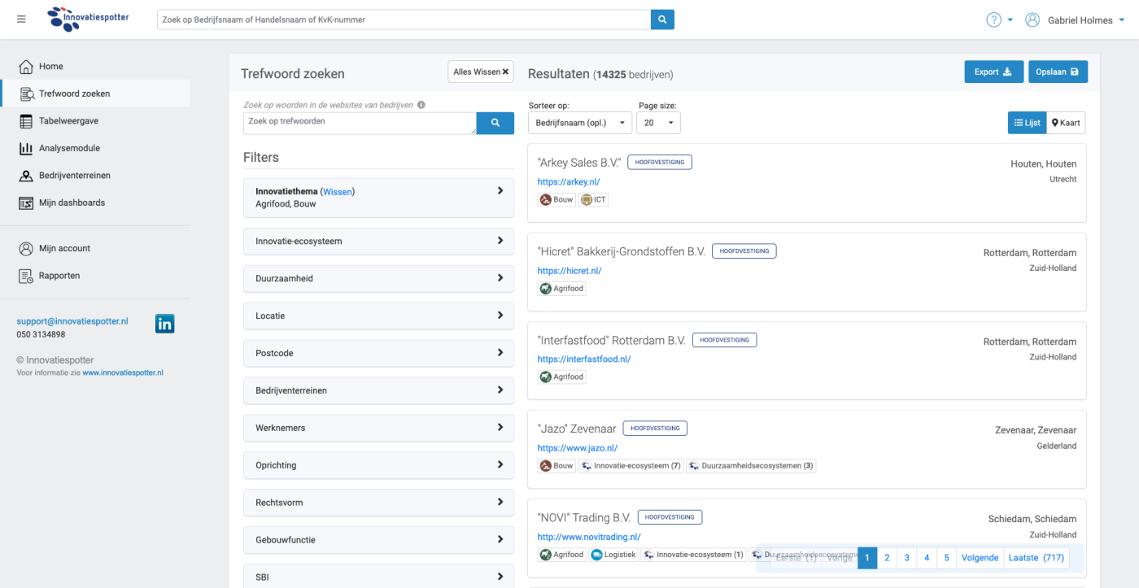
Task: Switch to Kaart map view
Action: tap(1066, 123)
